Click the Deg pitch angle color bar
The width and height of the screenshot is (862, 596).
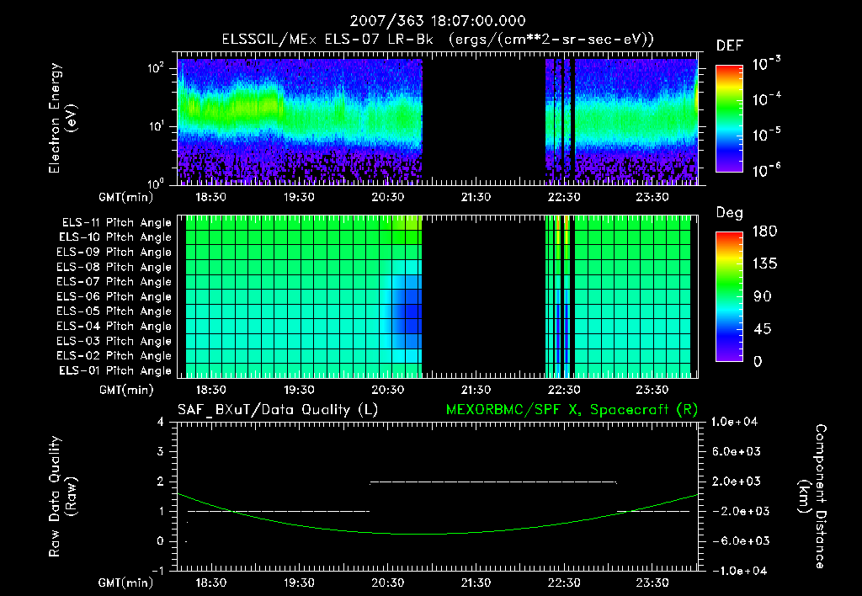(729, 296)
